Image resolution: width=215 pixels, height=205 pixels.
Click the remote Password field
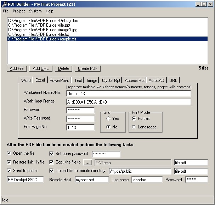[197, 179]
